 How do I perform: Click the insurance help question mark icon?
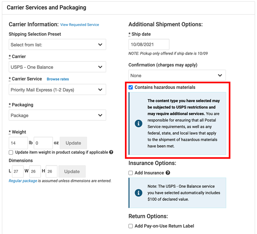pyautogui.click(x=168, y=173)
